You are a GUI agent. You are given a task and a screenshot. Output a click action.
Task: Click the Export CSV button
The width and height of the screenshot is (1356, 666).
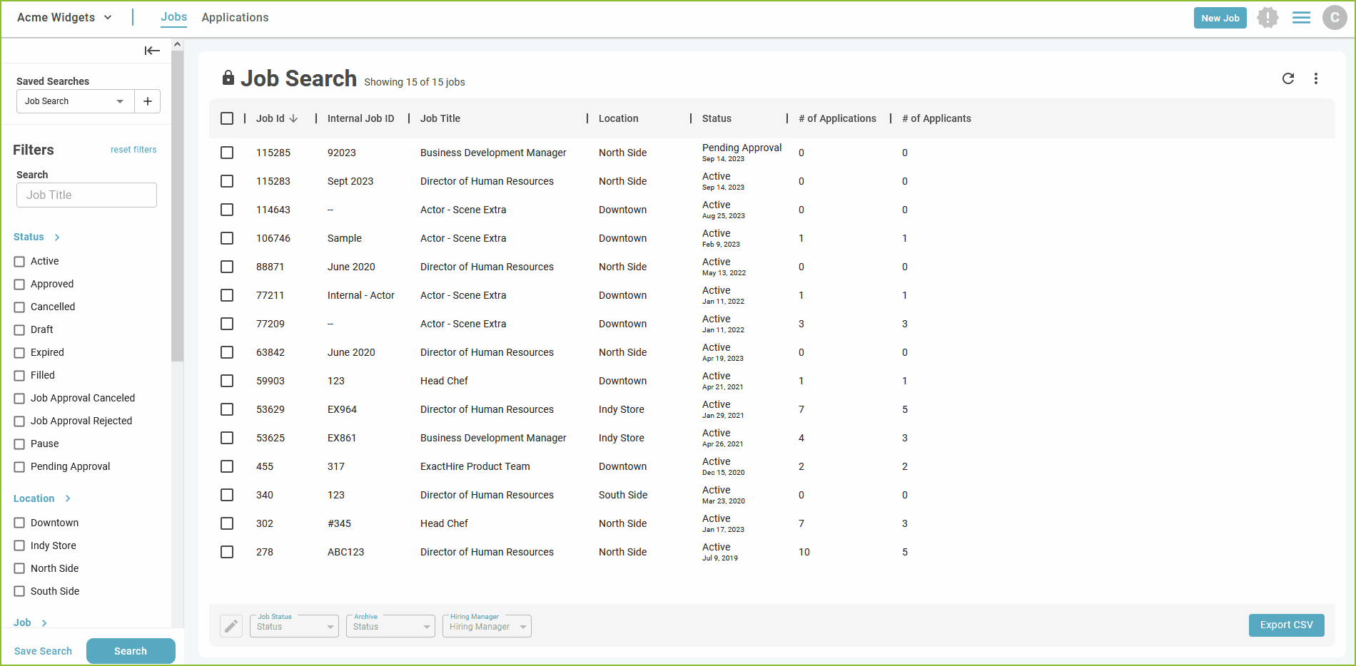[1287, 625]
